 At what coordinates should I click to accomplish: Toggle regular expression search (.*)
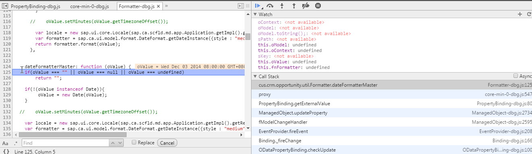point(16,143)
